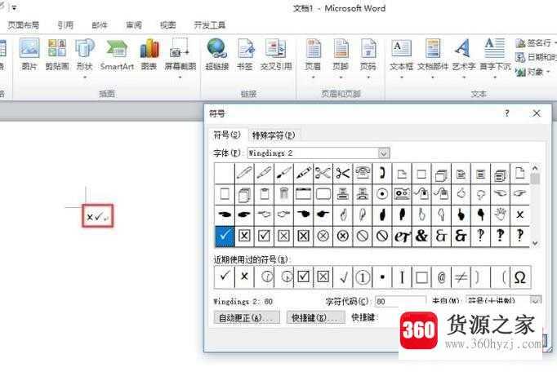
Task: Open the 剪贴画 clip art tool
Action: [57, 55]
